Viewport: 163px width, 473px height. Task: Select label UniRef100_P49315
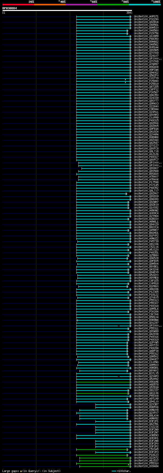[146, 120]
